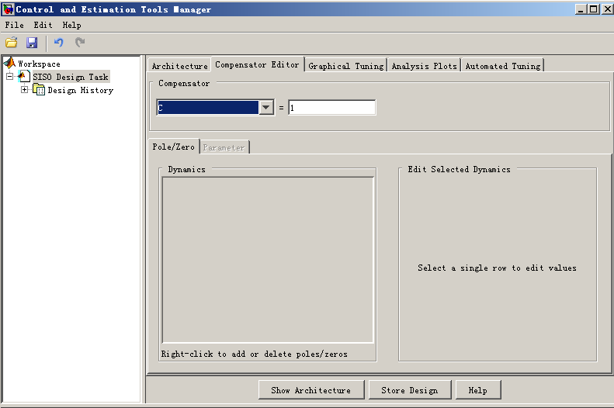The image size is (614, 408).
Task: Click the Open folder toolbar icon
Action: tap(12, 42)
